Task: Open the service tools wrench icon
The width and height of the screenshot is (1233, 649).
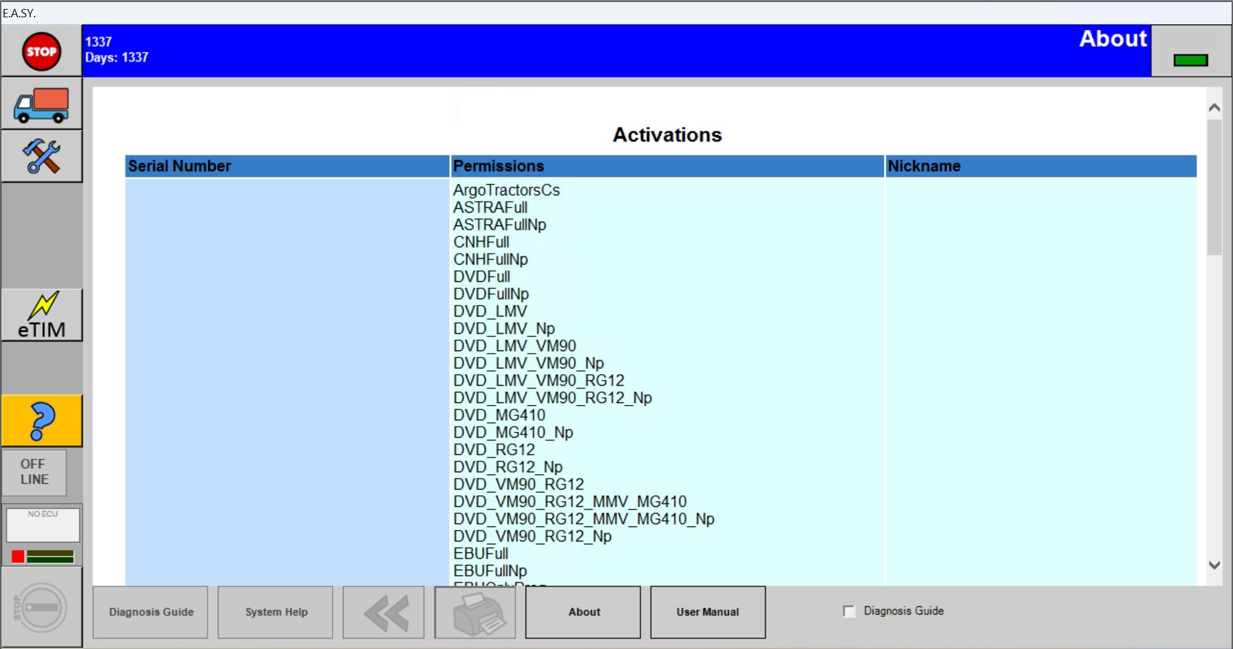Action: pyautogui.click(x=40, y=155)
